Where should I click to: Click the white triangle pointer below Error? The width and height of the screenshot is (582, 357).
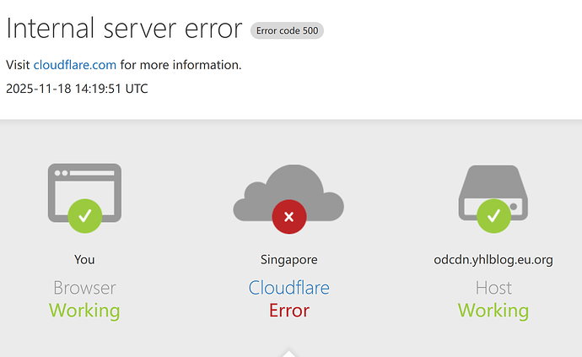tap(288, 352)
